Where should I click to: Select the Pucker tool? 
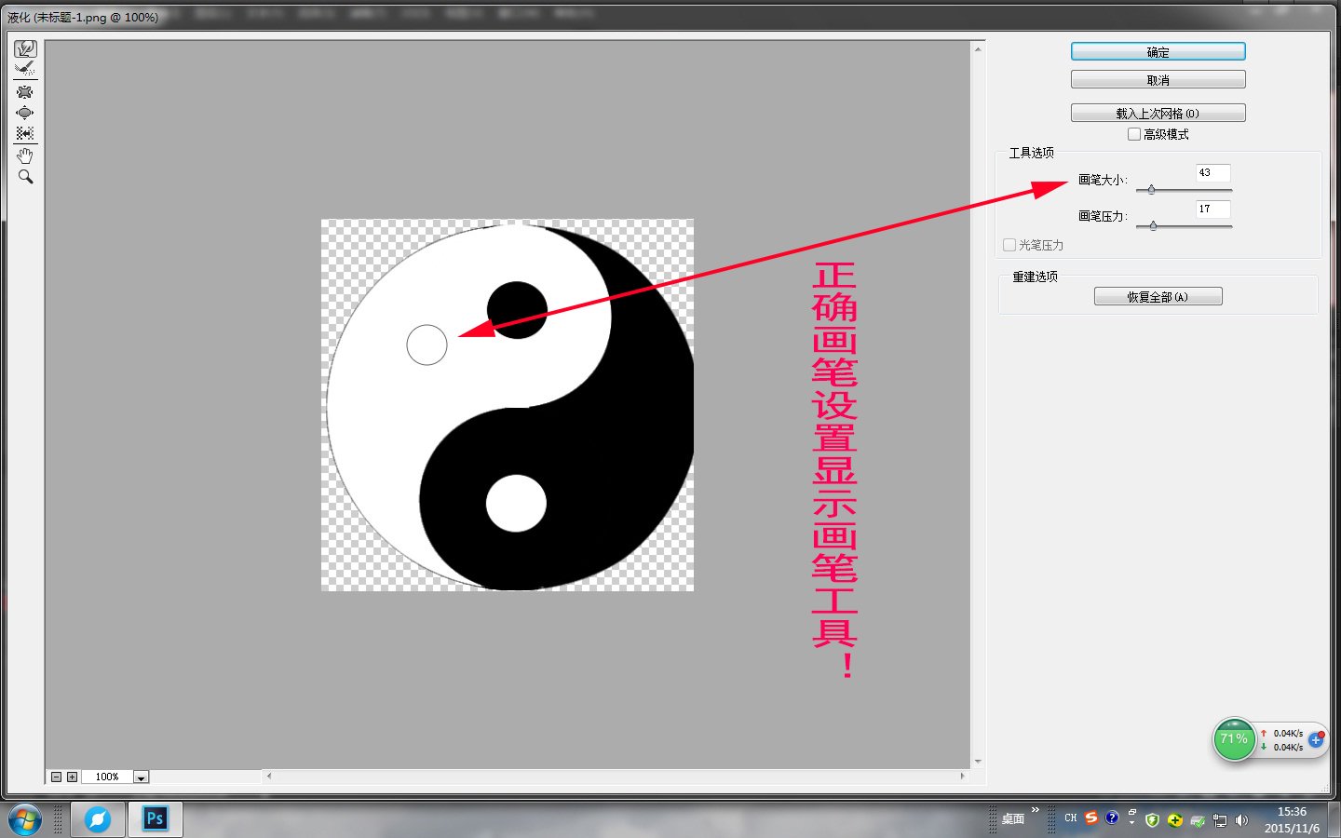click(25, 91)
